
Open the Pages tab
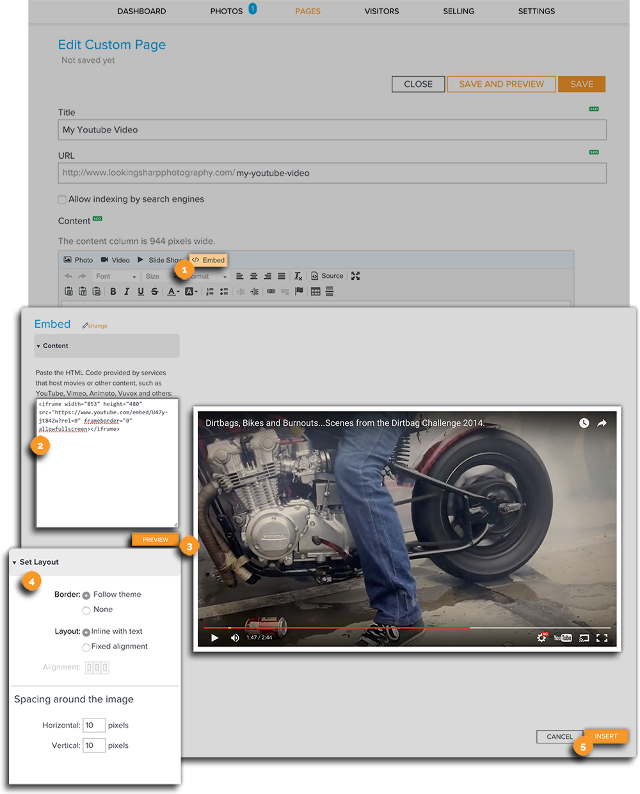point(308,12)
